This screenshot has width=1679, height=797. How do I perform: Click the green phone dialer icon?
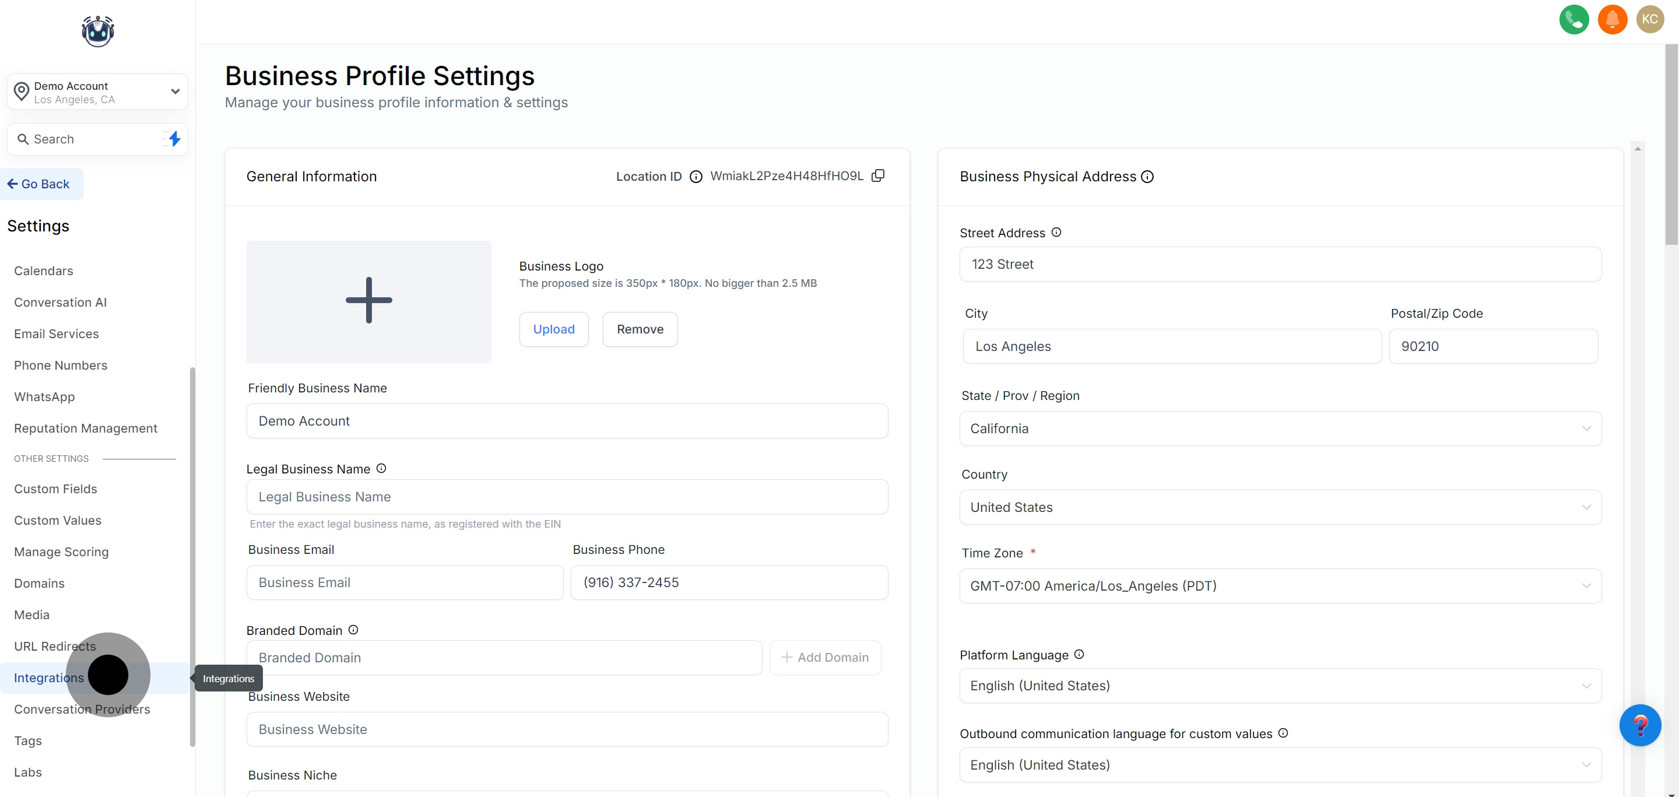coord(1573,20)
